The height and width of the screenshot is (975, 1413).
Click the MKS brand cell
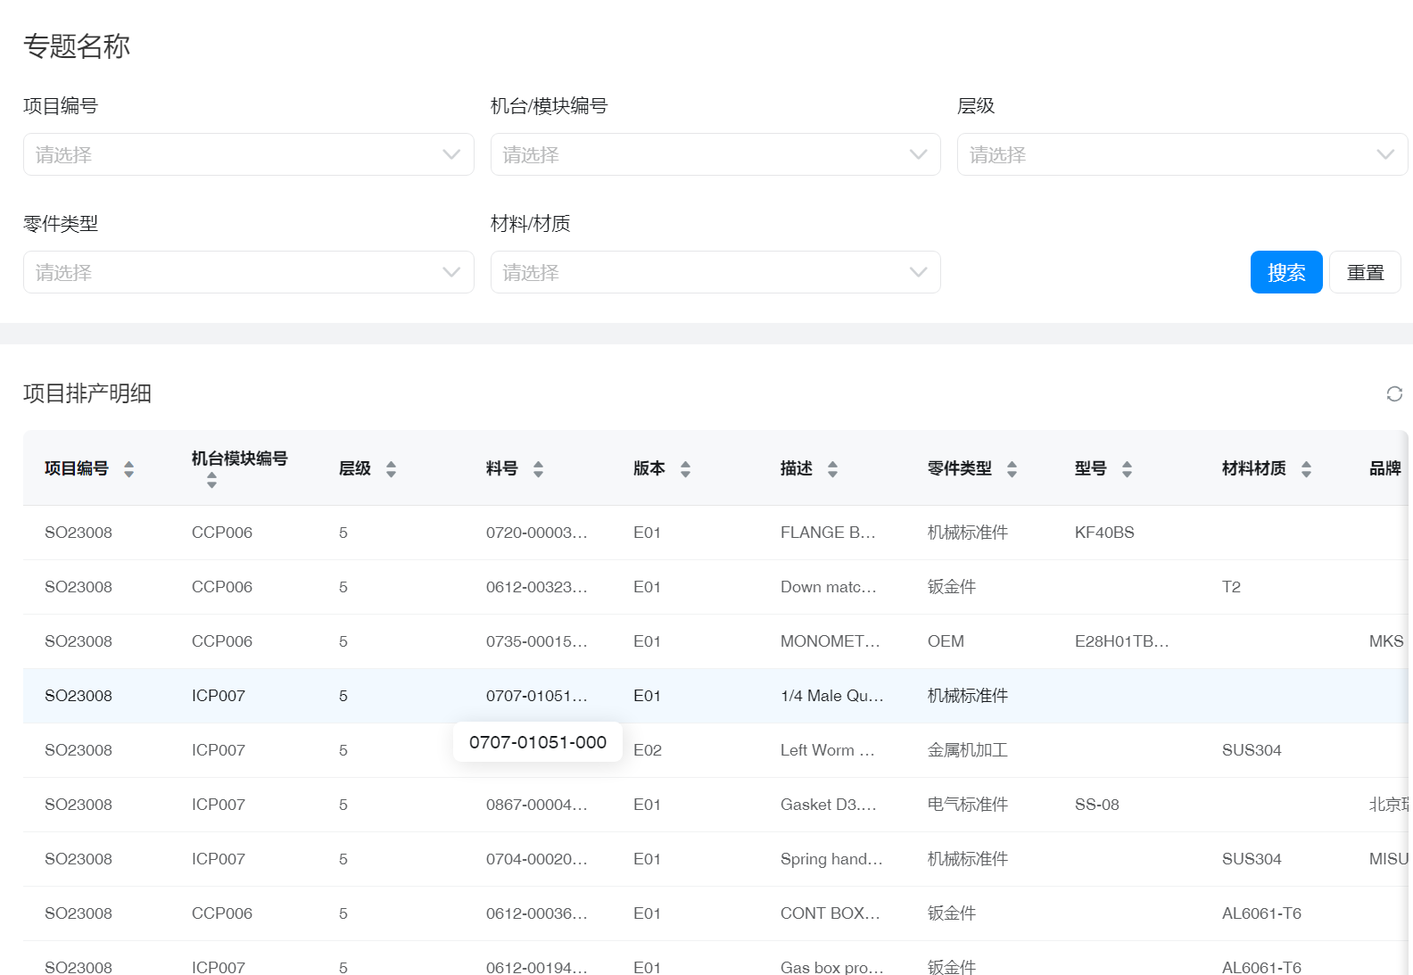[x=1386, y=641]
